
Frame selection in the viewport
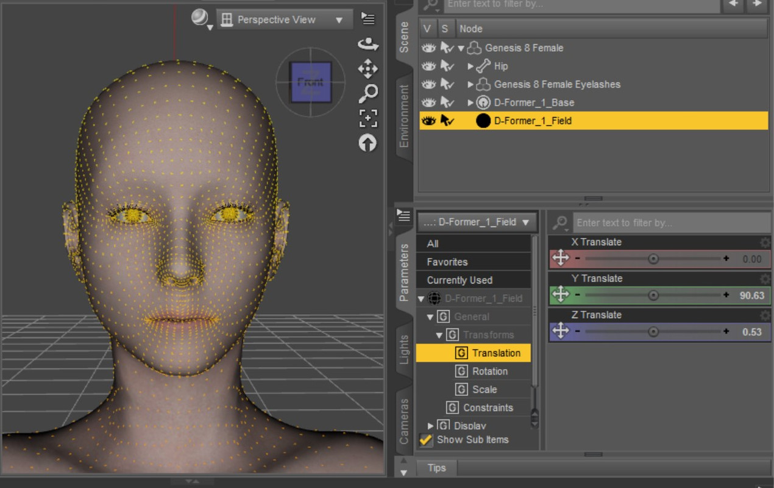click(367, 118)
